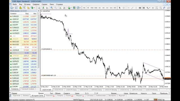Switch timeframe to M15

click(92, 8)
